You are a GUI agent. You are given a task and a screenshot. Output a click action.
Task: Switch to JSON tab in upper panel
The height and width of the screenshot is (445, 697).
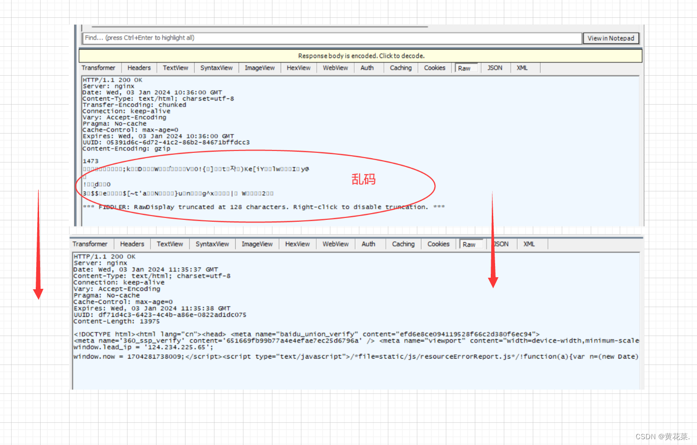495,68
